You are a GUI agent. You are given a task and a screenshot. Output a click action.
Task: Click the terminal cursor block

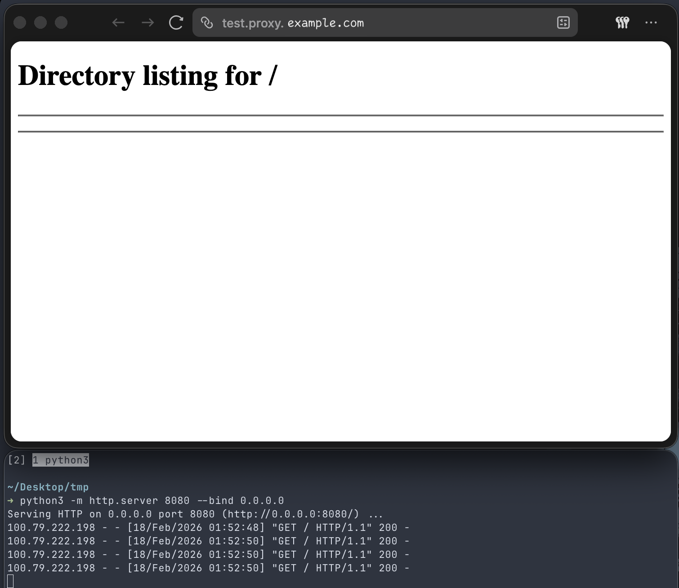tap(10, 581)
